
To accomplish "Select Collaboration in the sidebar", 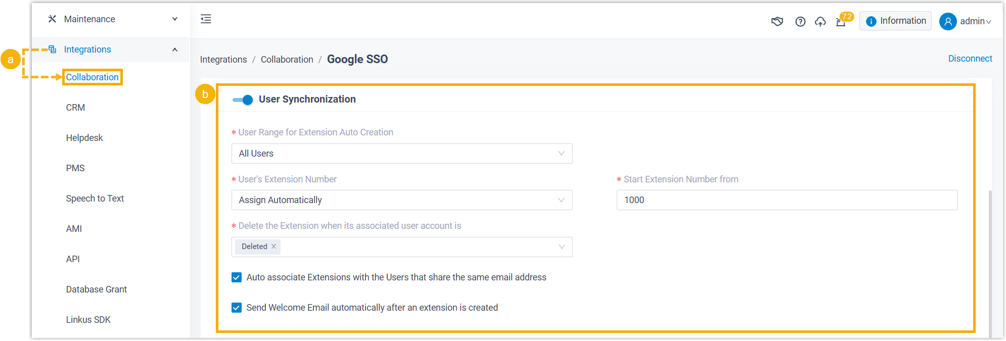I will pos(92,77).
